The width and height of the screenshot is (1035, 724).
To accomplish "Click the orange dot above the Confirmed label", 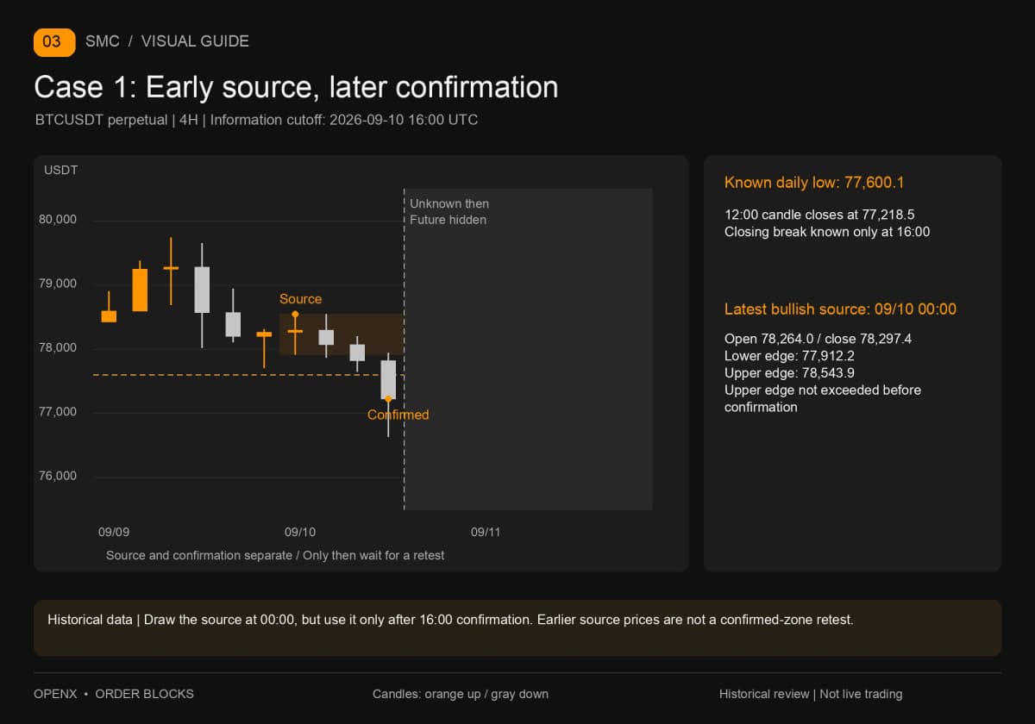I will pyautogui.click(x=388, y=398).
